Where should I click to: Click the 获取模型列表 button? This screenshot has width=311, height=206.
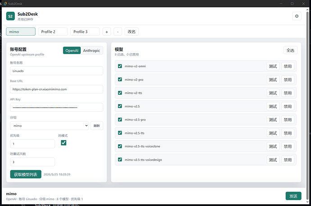(x=26, y=174)
